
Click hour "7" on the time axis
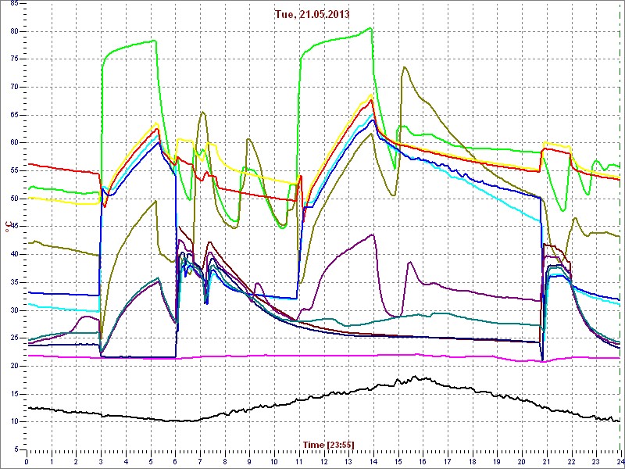point(200,461)
